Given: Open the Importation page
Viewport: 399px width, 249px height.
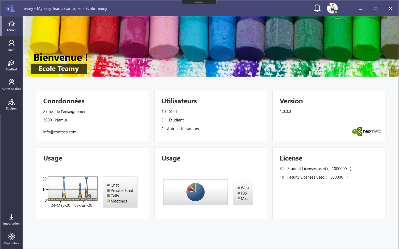Looking at the screenshot, I should coord(11,219).
